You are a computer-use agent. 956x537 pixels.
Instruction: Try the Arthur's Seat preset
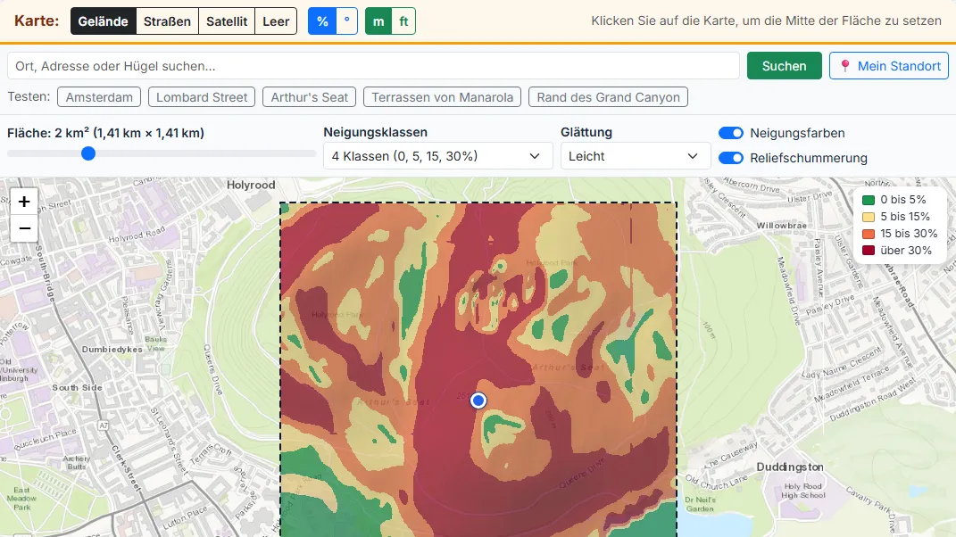309,97
